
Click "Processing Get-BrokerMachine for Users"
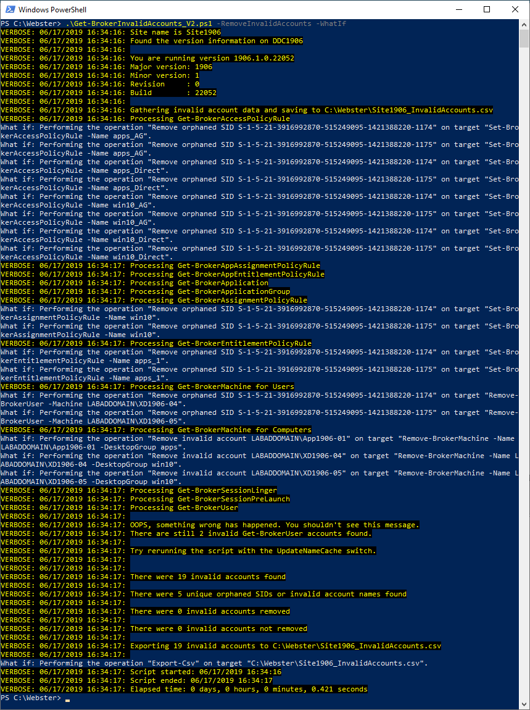[212, 386]
